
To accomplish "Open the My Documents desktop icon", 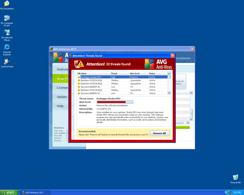I will click(7, 4).
